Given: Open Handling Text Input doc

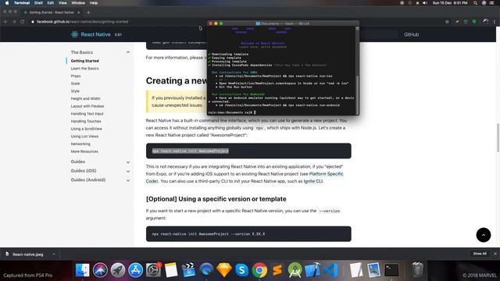Looking at the screenshot, I should [x=87, y=114].
